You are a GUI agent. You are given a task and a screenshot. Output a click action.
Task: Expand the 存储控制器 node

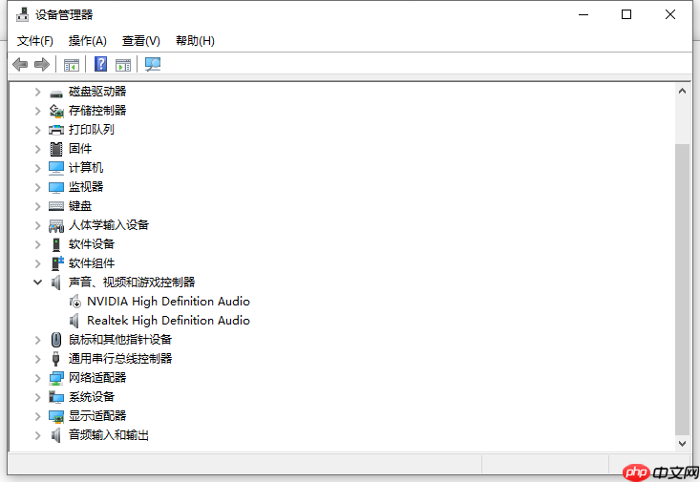coord(38,111)
